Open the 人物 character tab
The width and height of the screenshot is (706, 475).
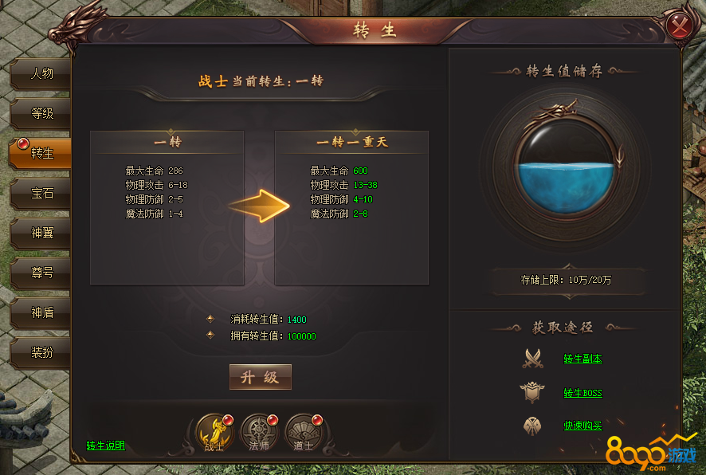coord(41,73)
